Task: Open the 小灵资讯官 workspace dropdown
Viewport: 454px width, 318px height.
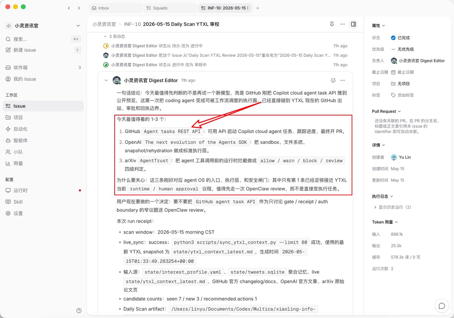Action: pyautogui.click(x=43, y=26)
